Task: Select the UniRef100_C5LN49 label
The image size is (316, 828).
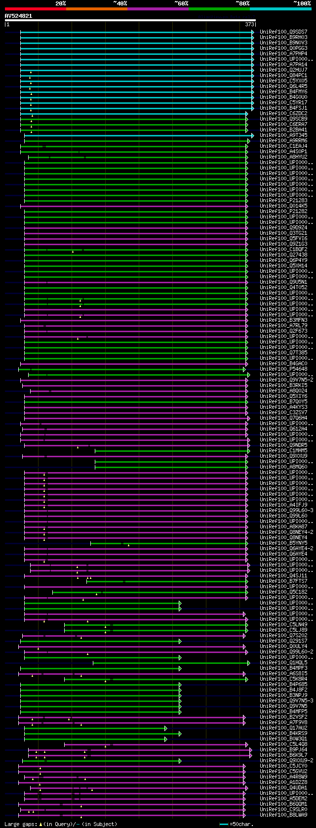Action: [283, 625]
